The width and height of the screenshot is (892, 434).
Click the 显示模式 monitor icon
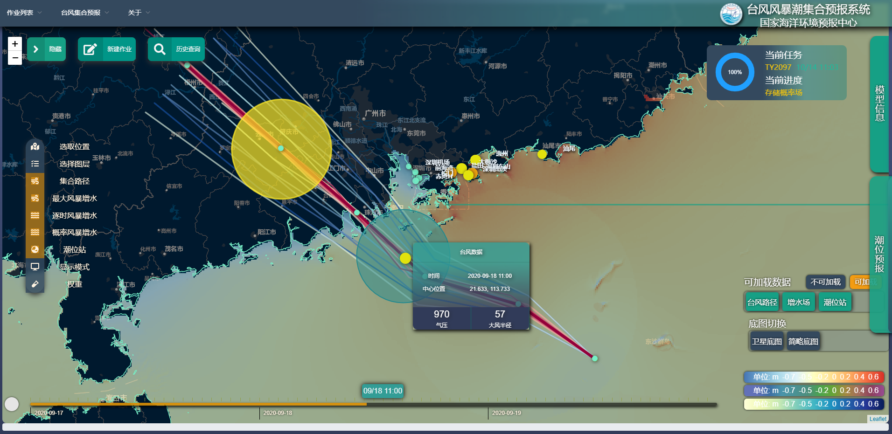click(35, 267)
